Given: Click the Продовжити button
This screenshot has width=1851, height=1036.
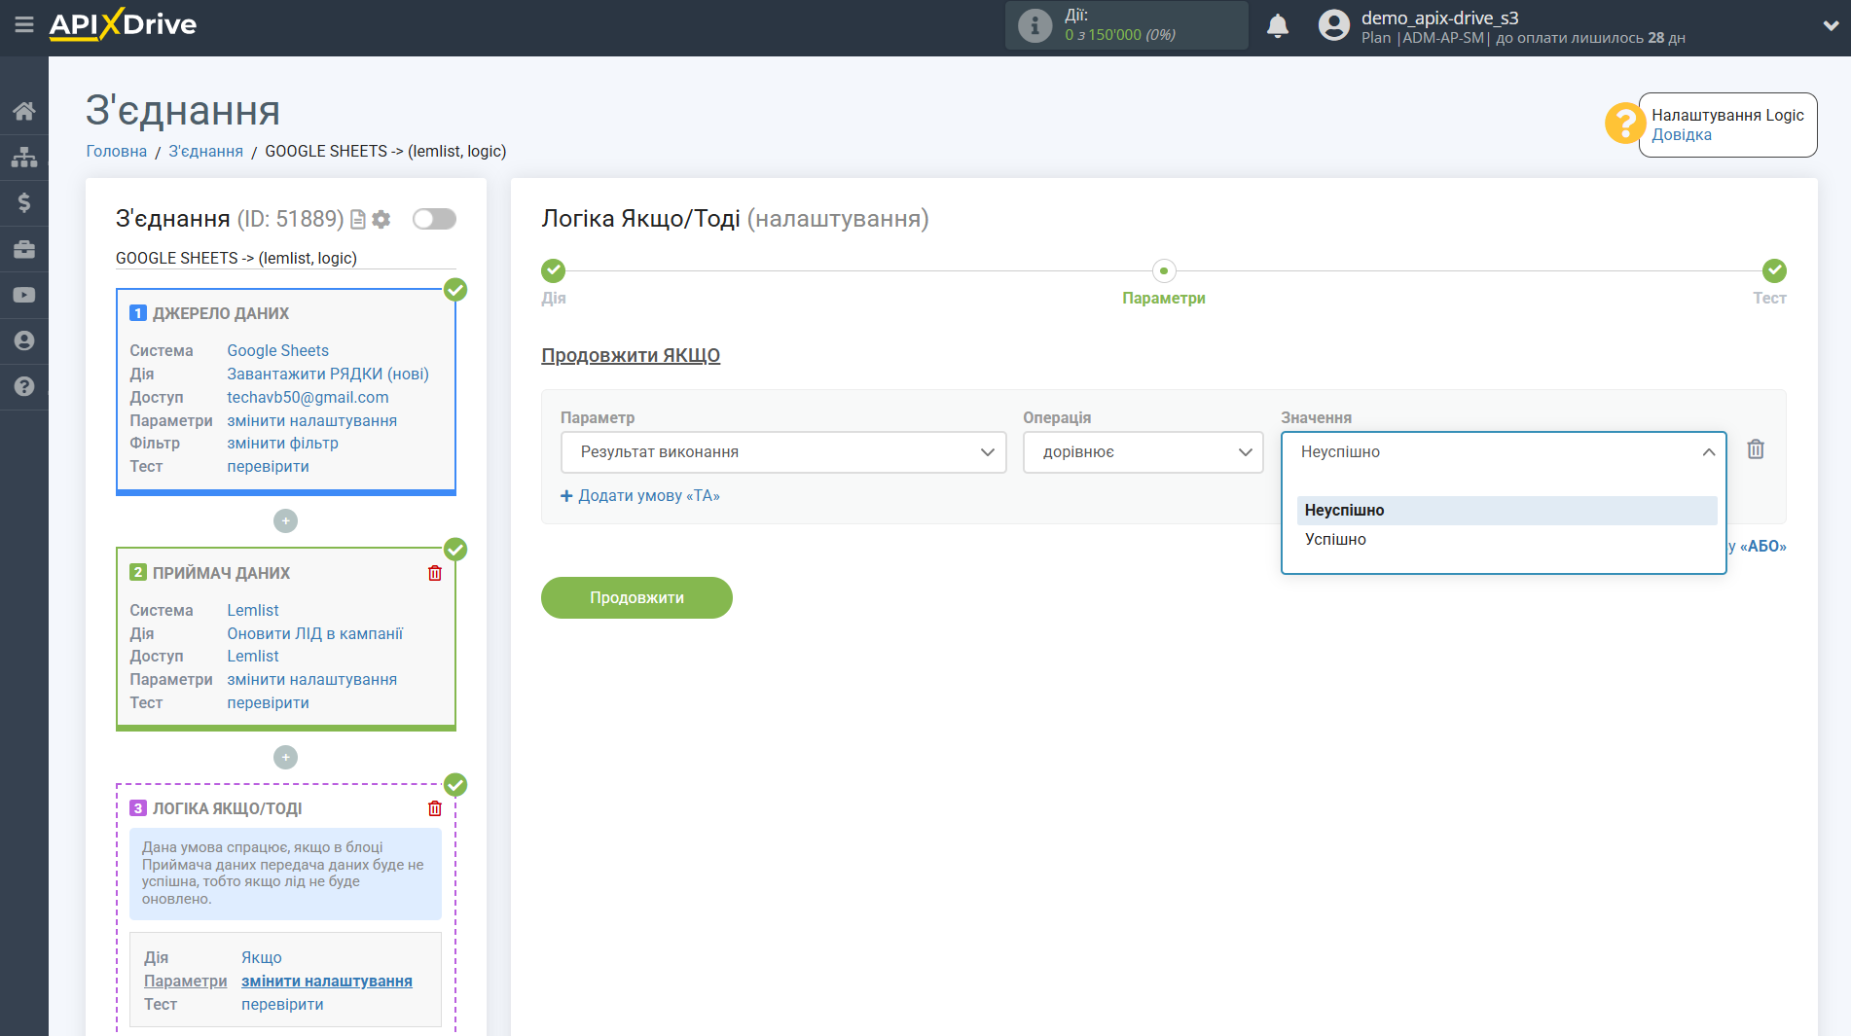Looking at the screenshot, I should pos(636,597).
